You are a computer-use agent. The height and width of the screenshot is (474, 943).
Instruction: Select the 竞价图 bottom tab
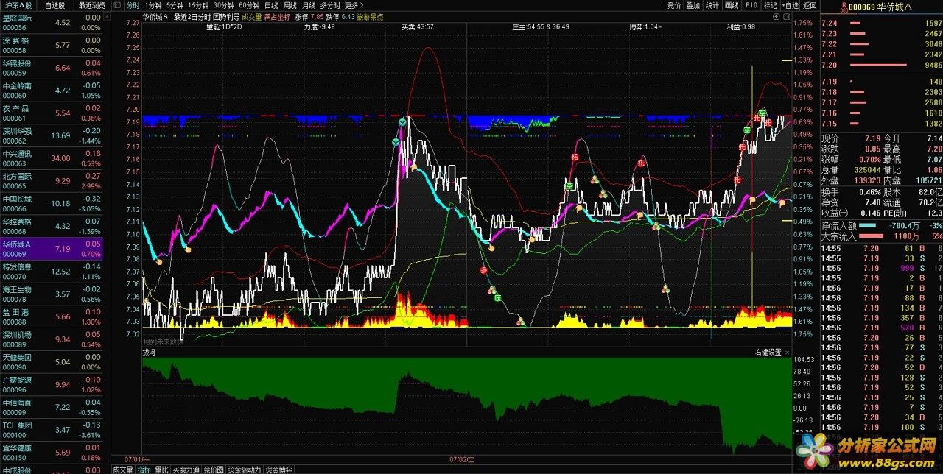point(214,469)
